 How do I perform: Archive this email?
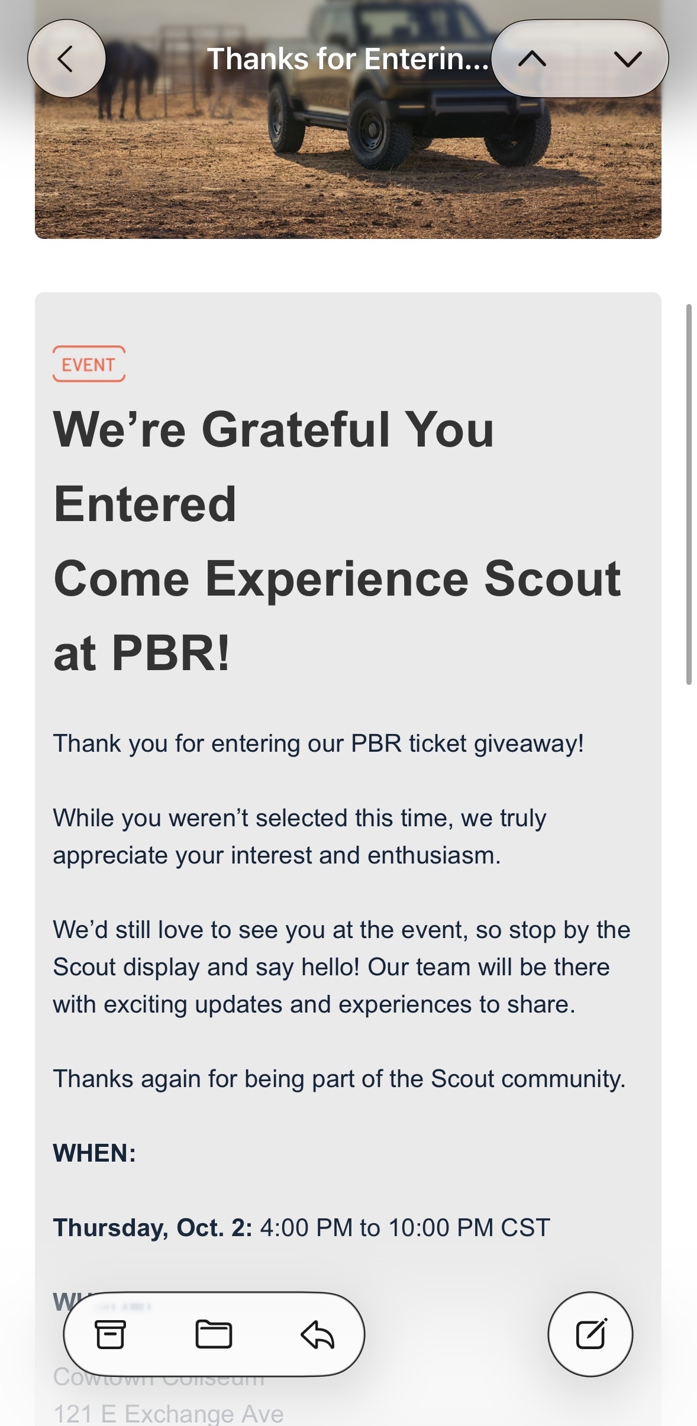click(110, 1334)
